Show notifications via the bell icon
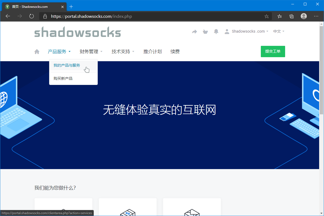324x216 pixels. pyautogui.click(x=216, y=32)
